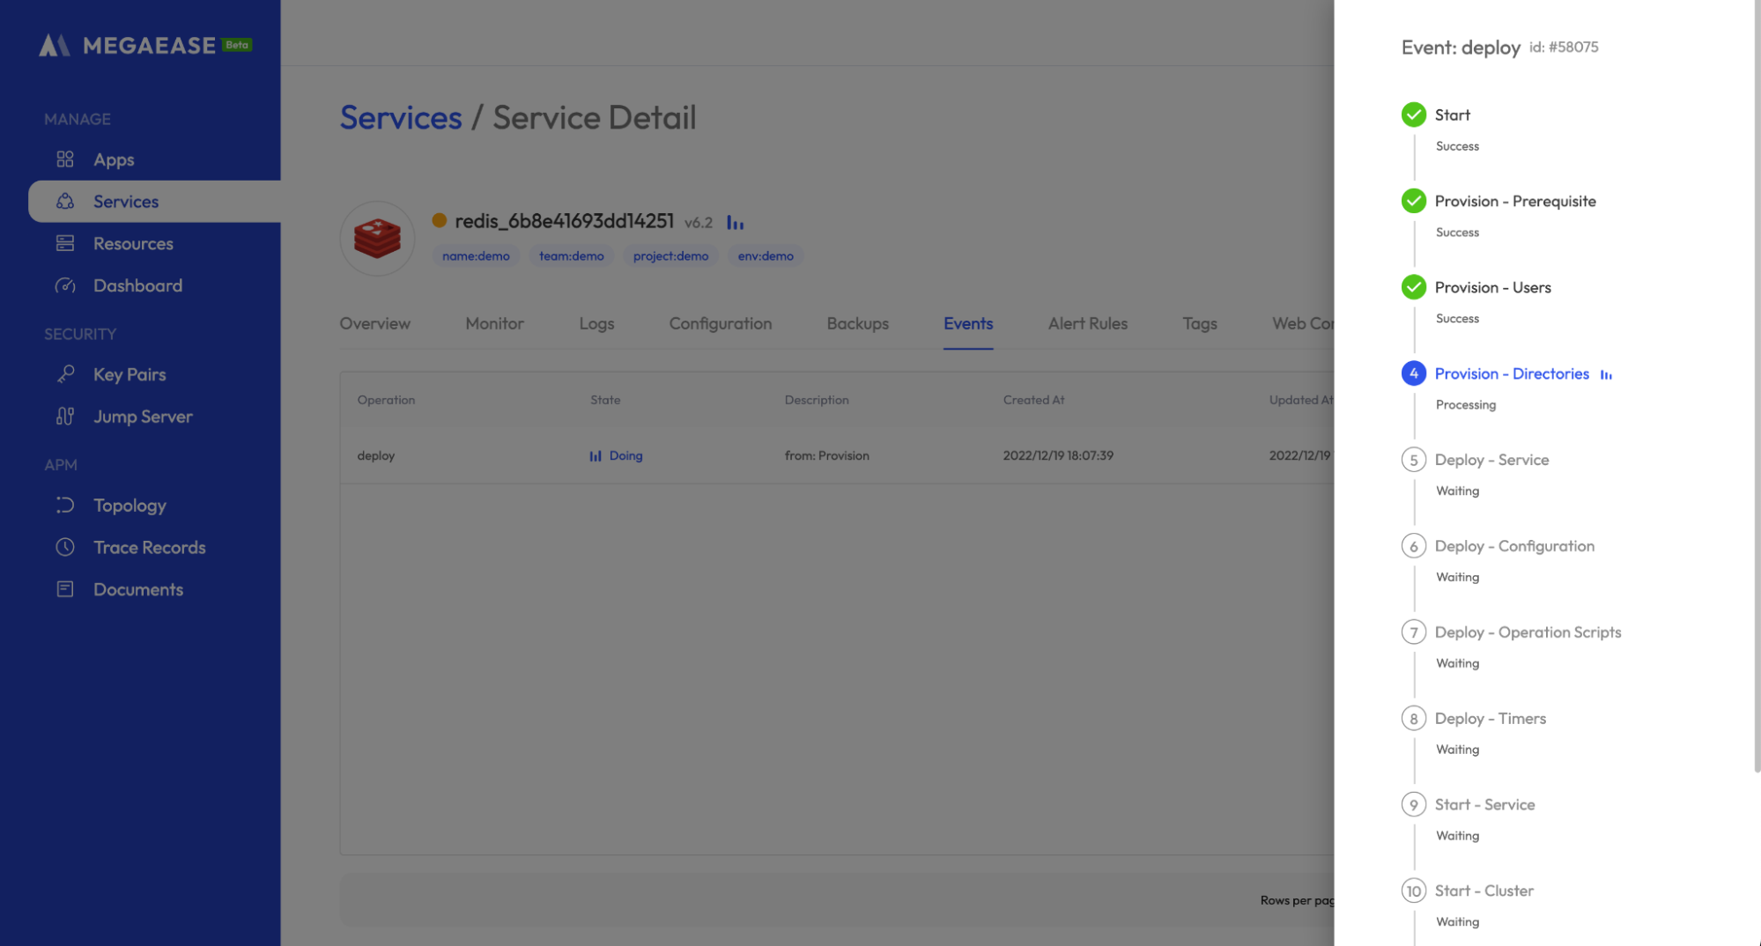This screenshot has width=1761, height=946.
Task: Click the Dashboard gauge icon
Action: (x=65, y=285)
